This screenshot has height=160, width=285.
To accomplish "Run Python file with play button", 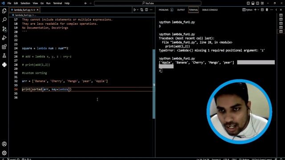I will coord(134,10).
